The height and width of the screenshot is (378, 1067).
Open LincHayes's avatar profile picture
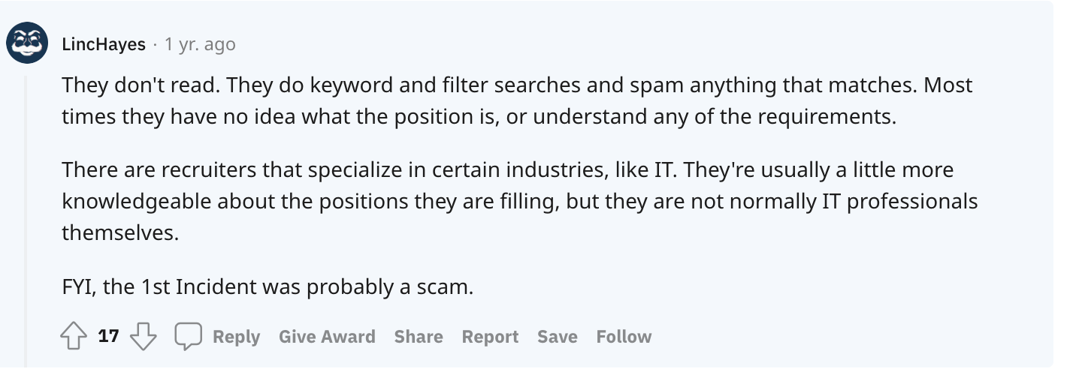[28, 43]
